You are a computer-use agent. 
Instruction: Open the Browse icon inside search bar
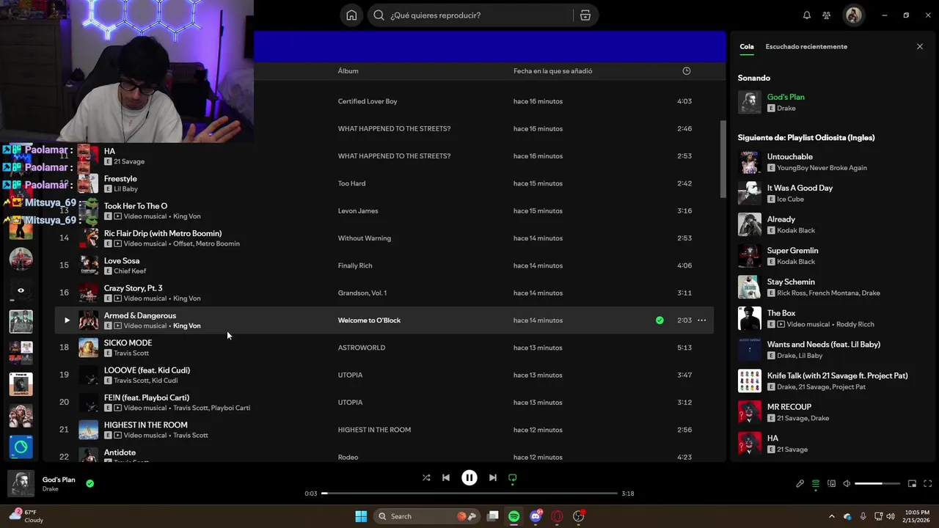pyautogui.click(x=585, y=15)
